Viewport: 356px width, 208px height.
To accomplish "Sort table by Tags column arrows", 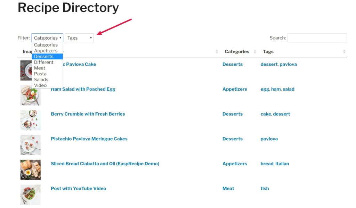I will coord(344,51).
